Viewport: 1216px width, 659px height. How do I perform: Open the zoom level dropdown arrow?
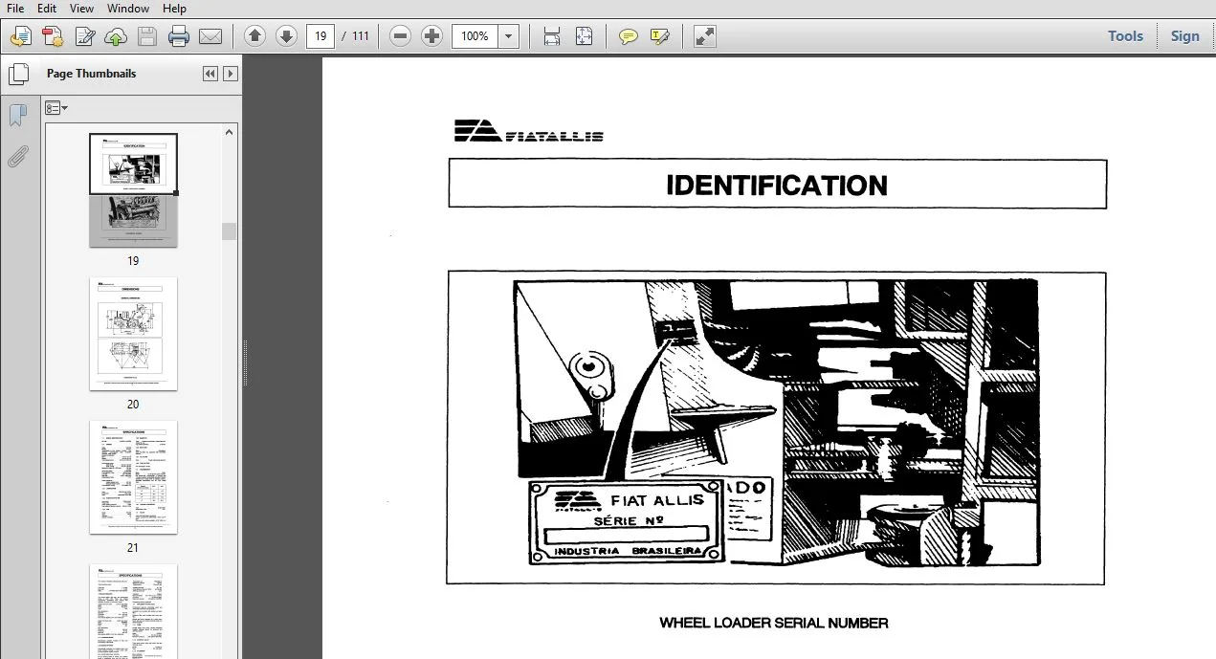pos(509,36)
